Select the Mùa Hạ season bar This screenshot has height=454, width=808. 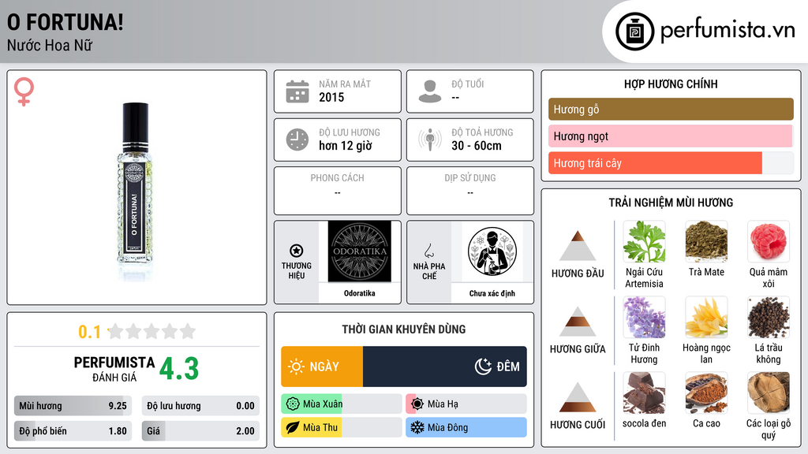[x=466, y=404]
